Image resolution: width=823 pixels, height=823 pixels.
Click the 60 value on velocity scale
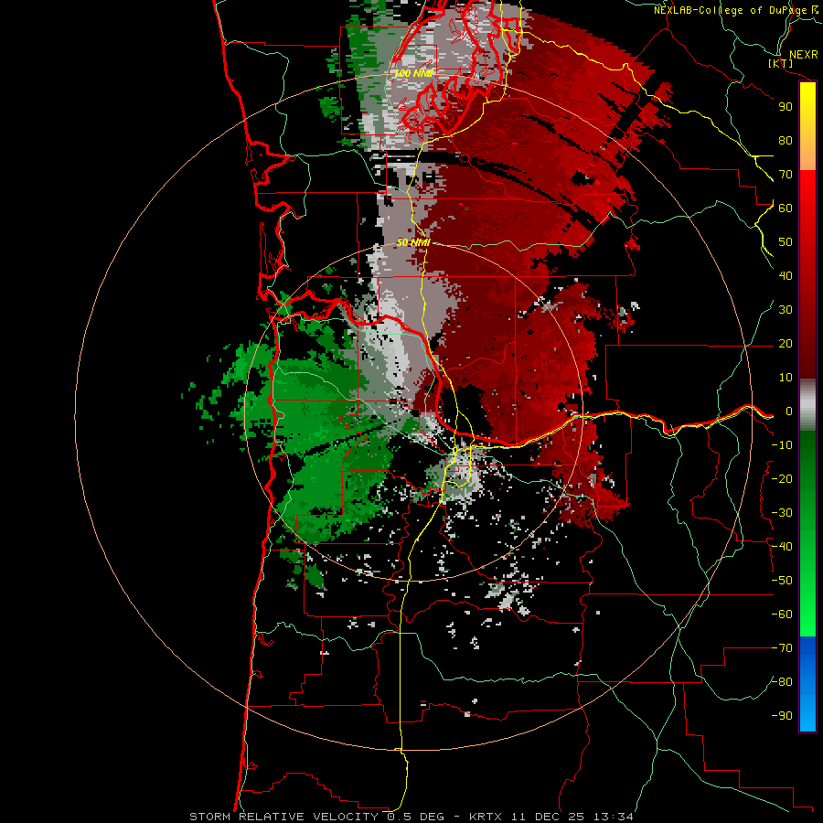(786, 208)
